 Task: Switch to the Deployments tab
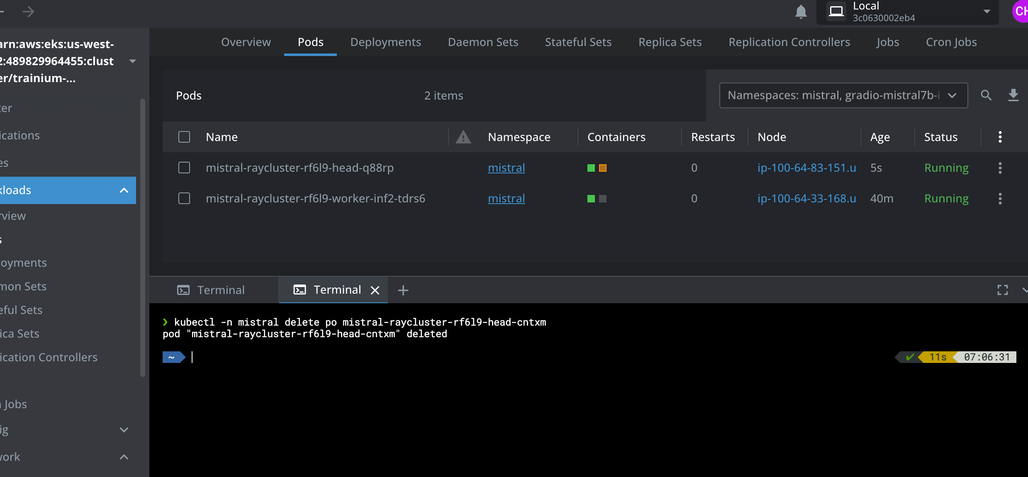[x=385, y=42]
